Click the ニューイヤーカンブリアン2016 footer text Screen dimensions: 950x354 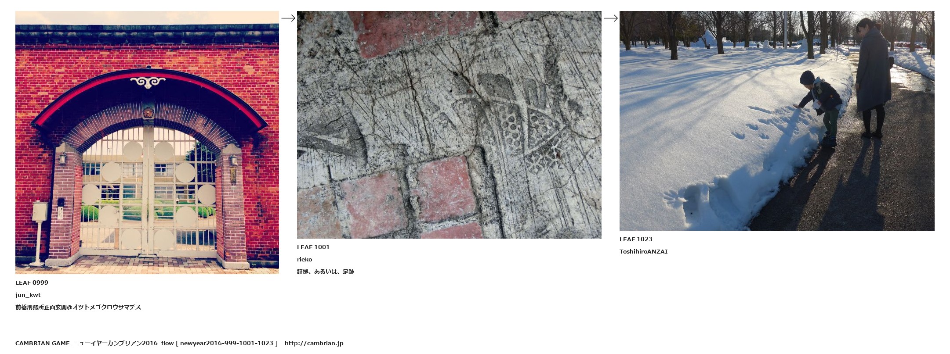tap(115, 343)
